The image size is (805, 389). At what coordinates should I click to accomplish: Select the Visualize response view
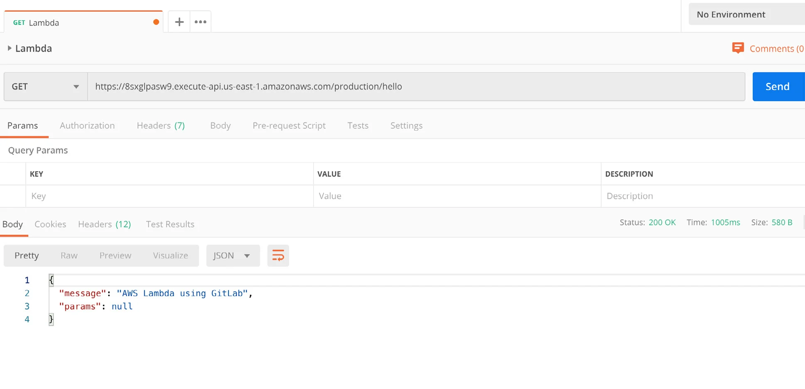(x=170, y=255)
